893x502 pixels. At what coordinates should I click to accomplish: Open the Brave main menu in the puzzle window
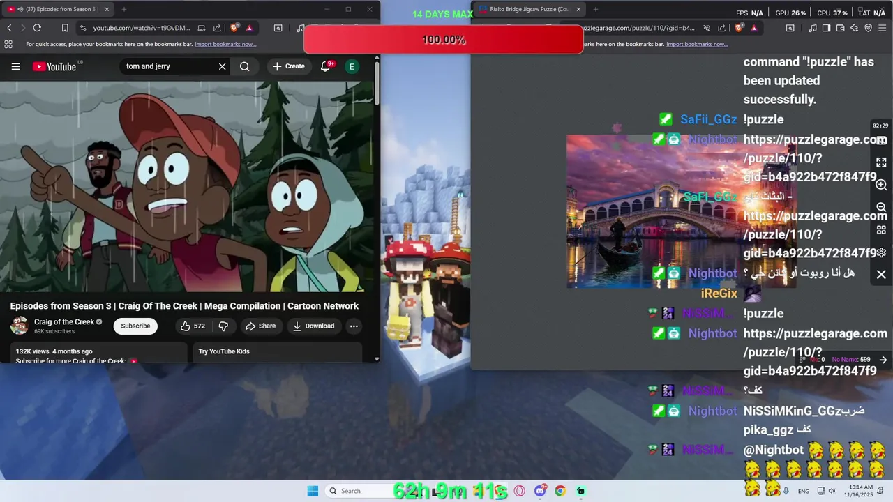tap(882, 28)
